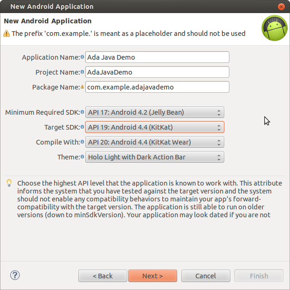
Task: Expand the Compile With dropdown
Action: pyautogui.click(x=154, y=142)
